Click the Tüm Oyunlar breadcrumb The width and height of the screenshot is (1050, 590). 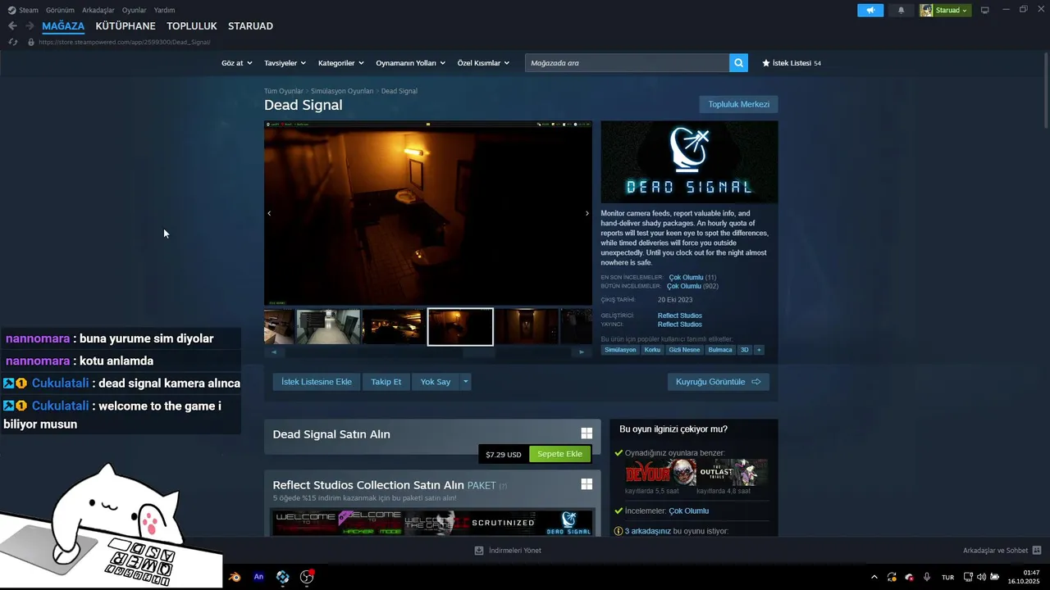tap(284, 91)
